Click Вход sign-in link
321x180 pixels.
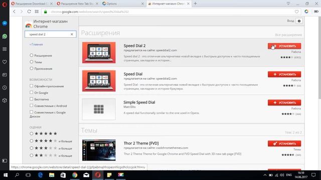[290, 21]
